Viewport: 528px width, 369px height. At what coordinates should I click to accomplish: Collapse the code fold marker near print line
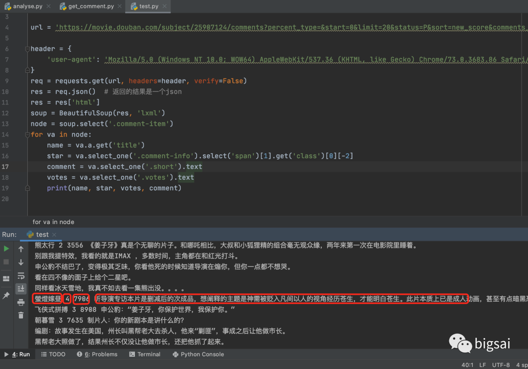point(27,187)
